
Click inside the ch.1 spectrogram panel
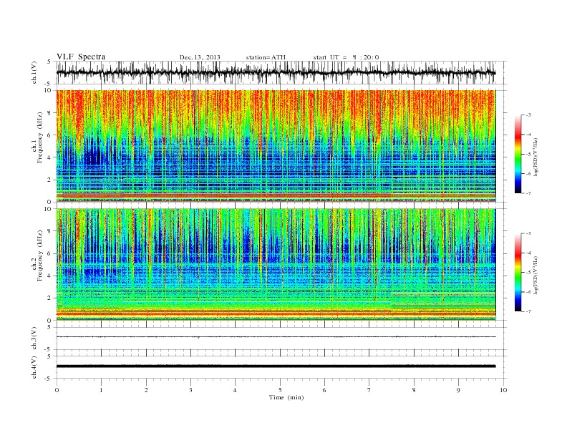click(276, 146)
